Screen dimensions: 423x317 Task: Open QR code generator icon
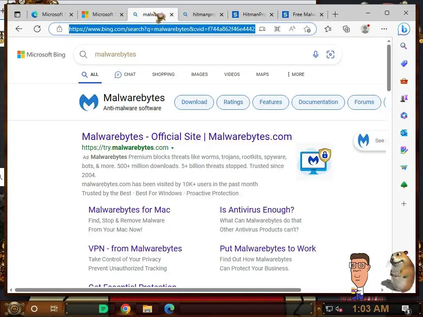tap(277, 29)
